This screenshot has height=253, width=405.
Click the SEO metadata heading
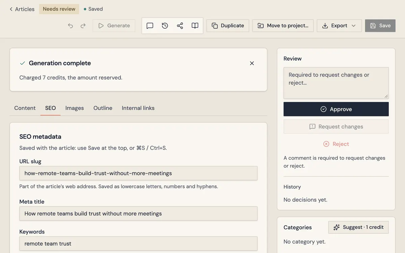[x=40, y=137]
